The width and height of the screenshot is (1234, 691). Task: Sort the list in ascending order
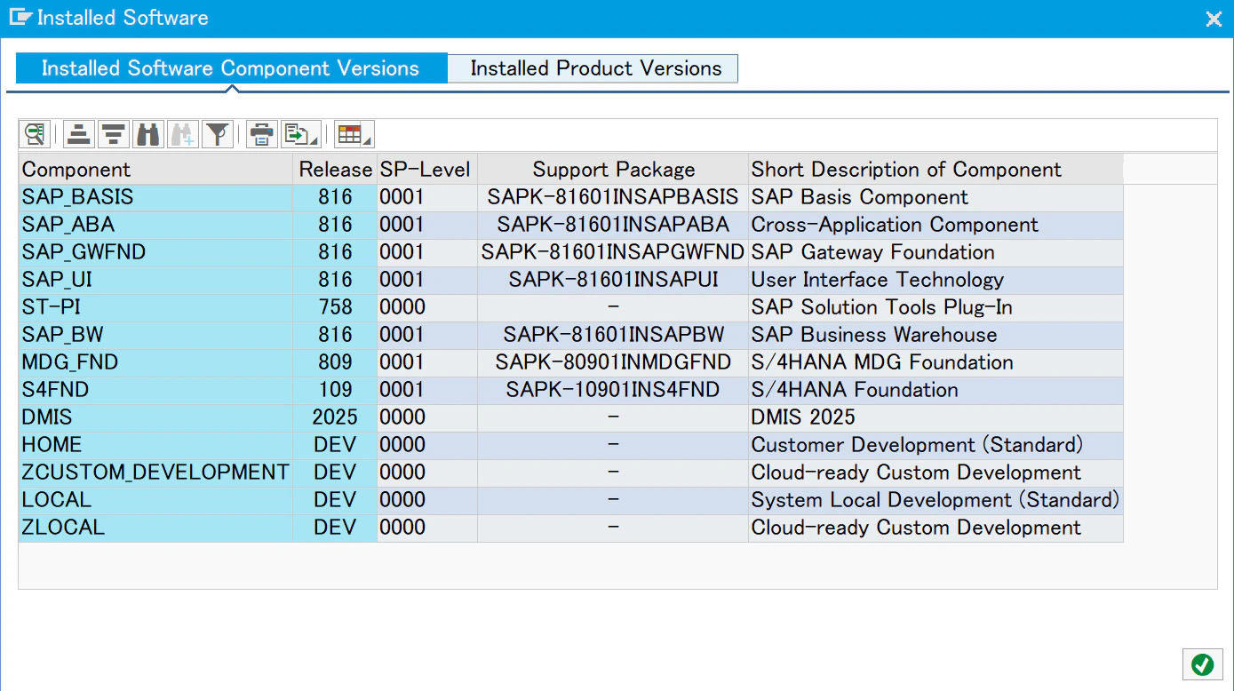tap(79, 134)
